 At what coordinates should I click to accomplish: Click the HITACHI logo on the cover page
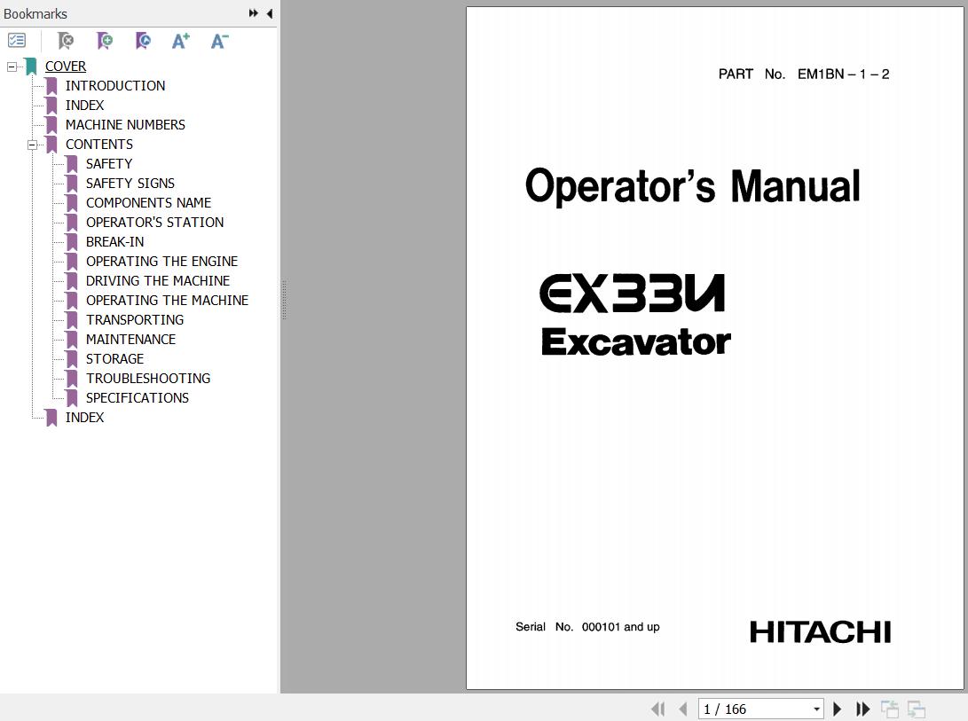pos(821,632)
